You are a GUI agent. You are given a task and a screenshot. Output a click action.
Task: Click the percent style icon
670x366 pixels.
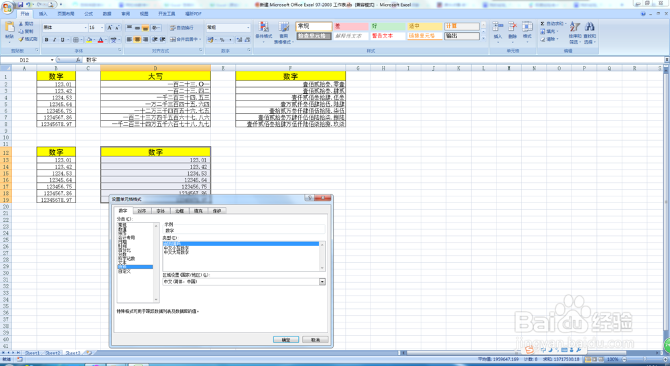click(x=222, y=40)
